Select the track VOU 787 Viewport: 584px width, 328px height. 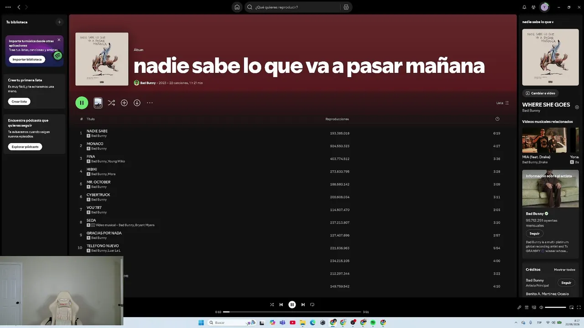tap(94, 208)
